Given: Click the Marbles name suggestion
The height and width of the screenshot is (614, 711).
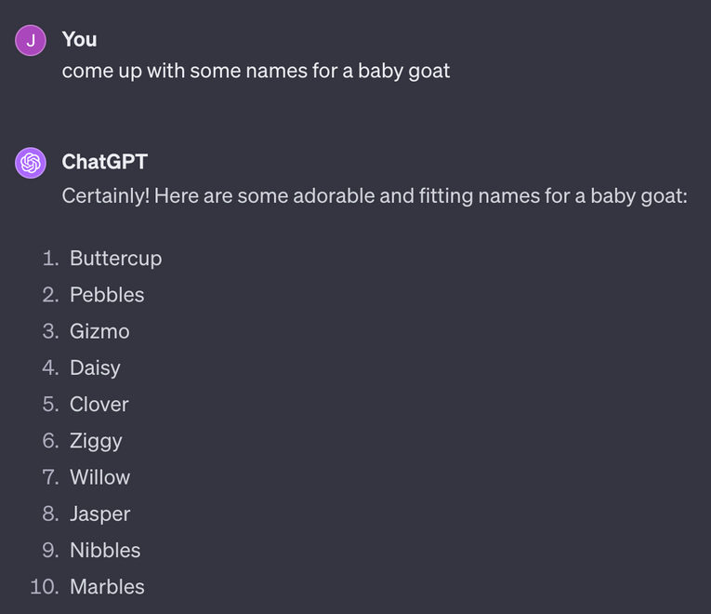Looking at the screenshot, I should pyautogui.click(x=107, y=587).
